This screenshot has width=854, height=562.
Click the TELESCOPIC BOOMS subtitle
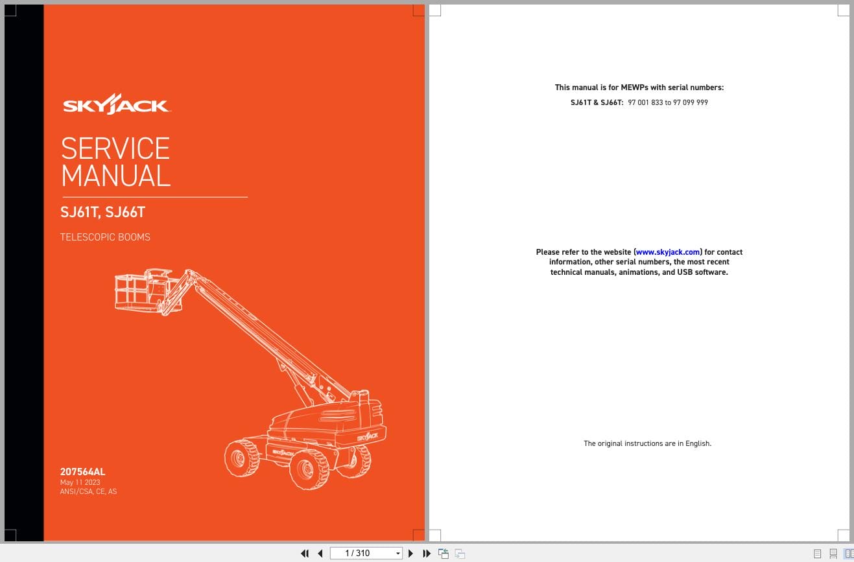[104, 237]
